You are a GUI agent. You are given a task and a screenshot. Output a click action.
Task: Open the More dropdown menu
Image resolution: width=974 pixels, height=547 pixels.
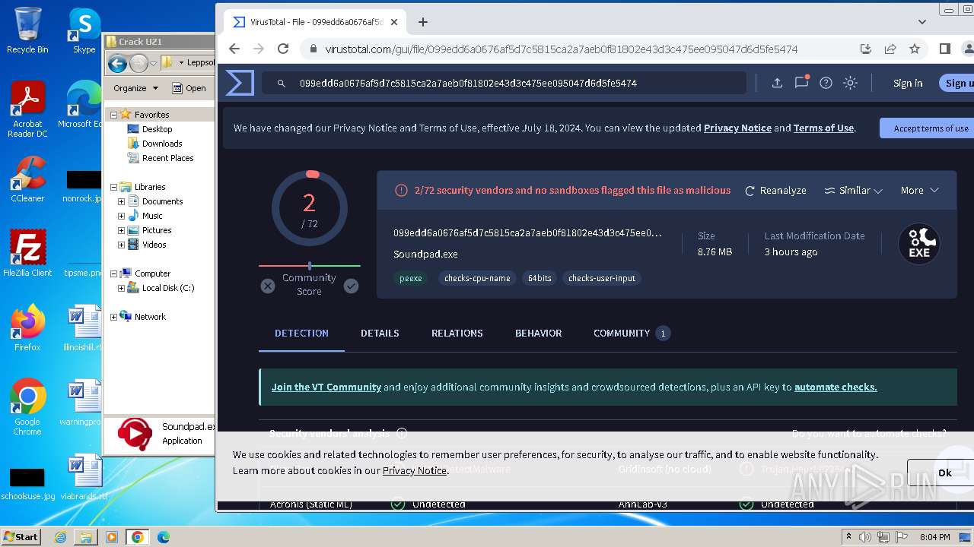pos(919,191)
